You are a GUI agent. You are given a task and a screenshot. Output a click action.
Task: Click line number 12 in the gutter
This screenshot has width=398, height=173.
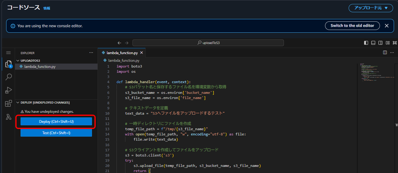pyautogui.click(x=107, y=124)
